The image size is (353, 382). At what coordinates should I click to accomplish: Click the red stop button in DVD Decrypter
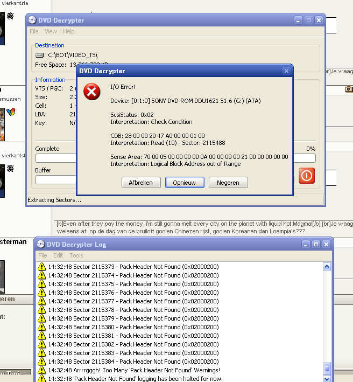(307, 176)
